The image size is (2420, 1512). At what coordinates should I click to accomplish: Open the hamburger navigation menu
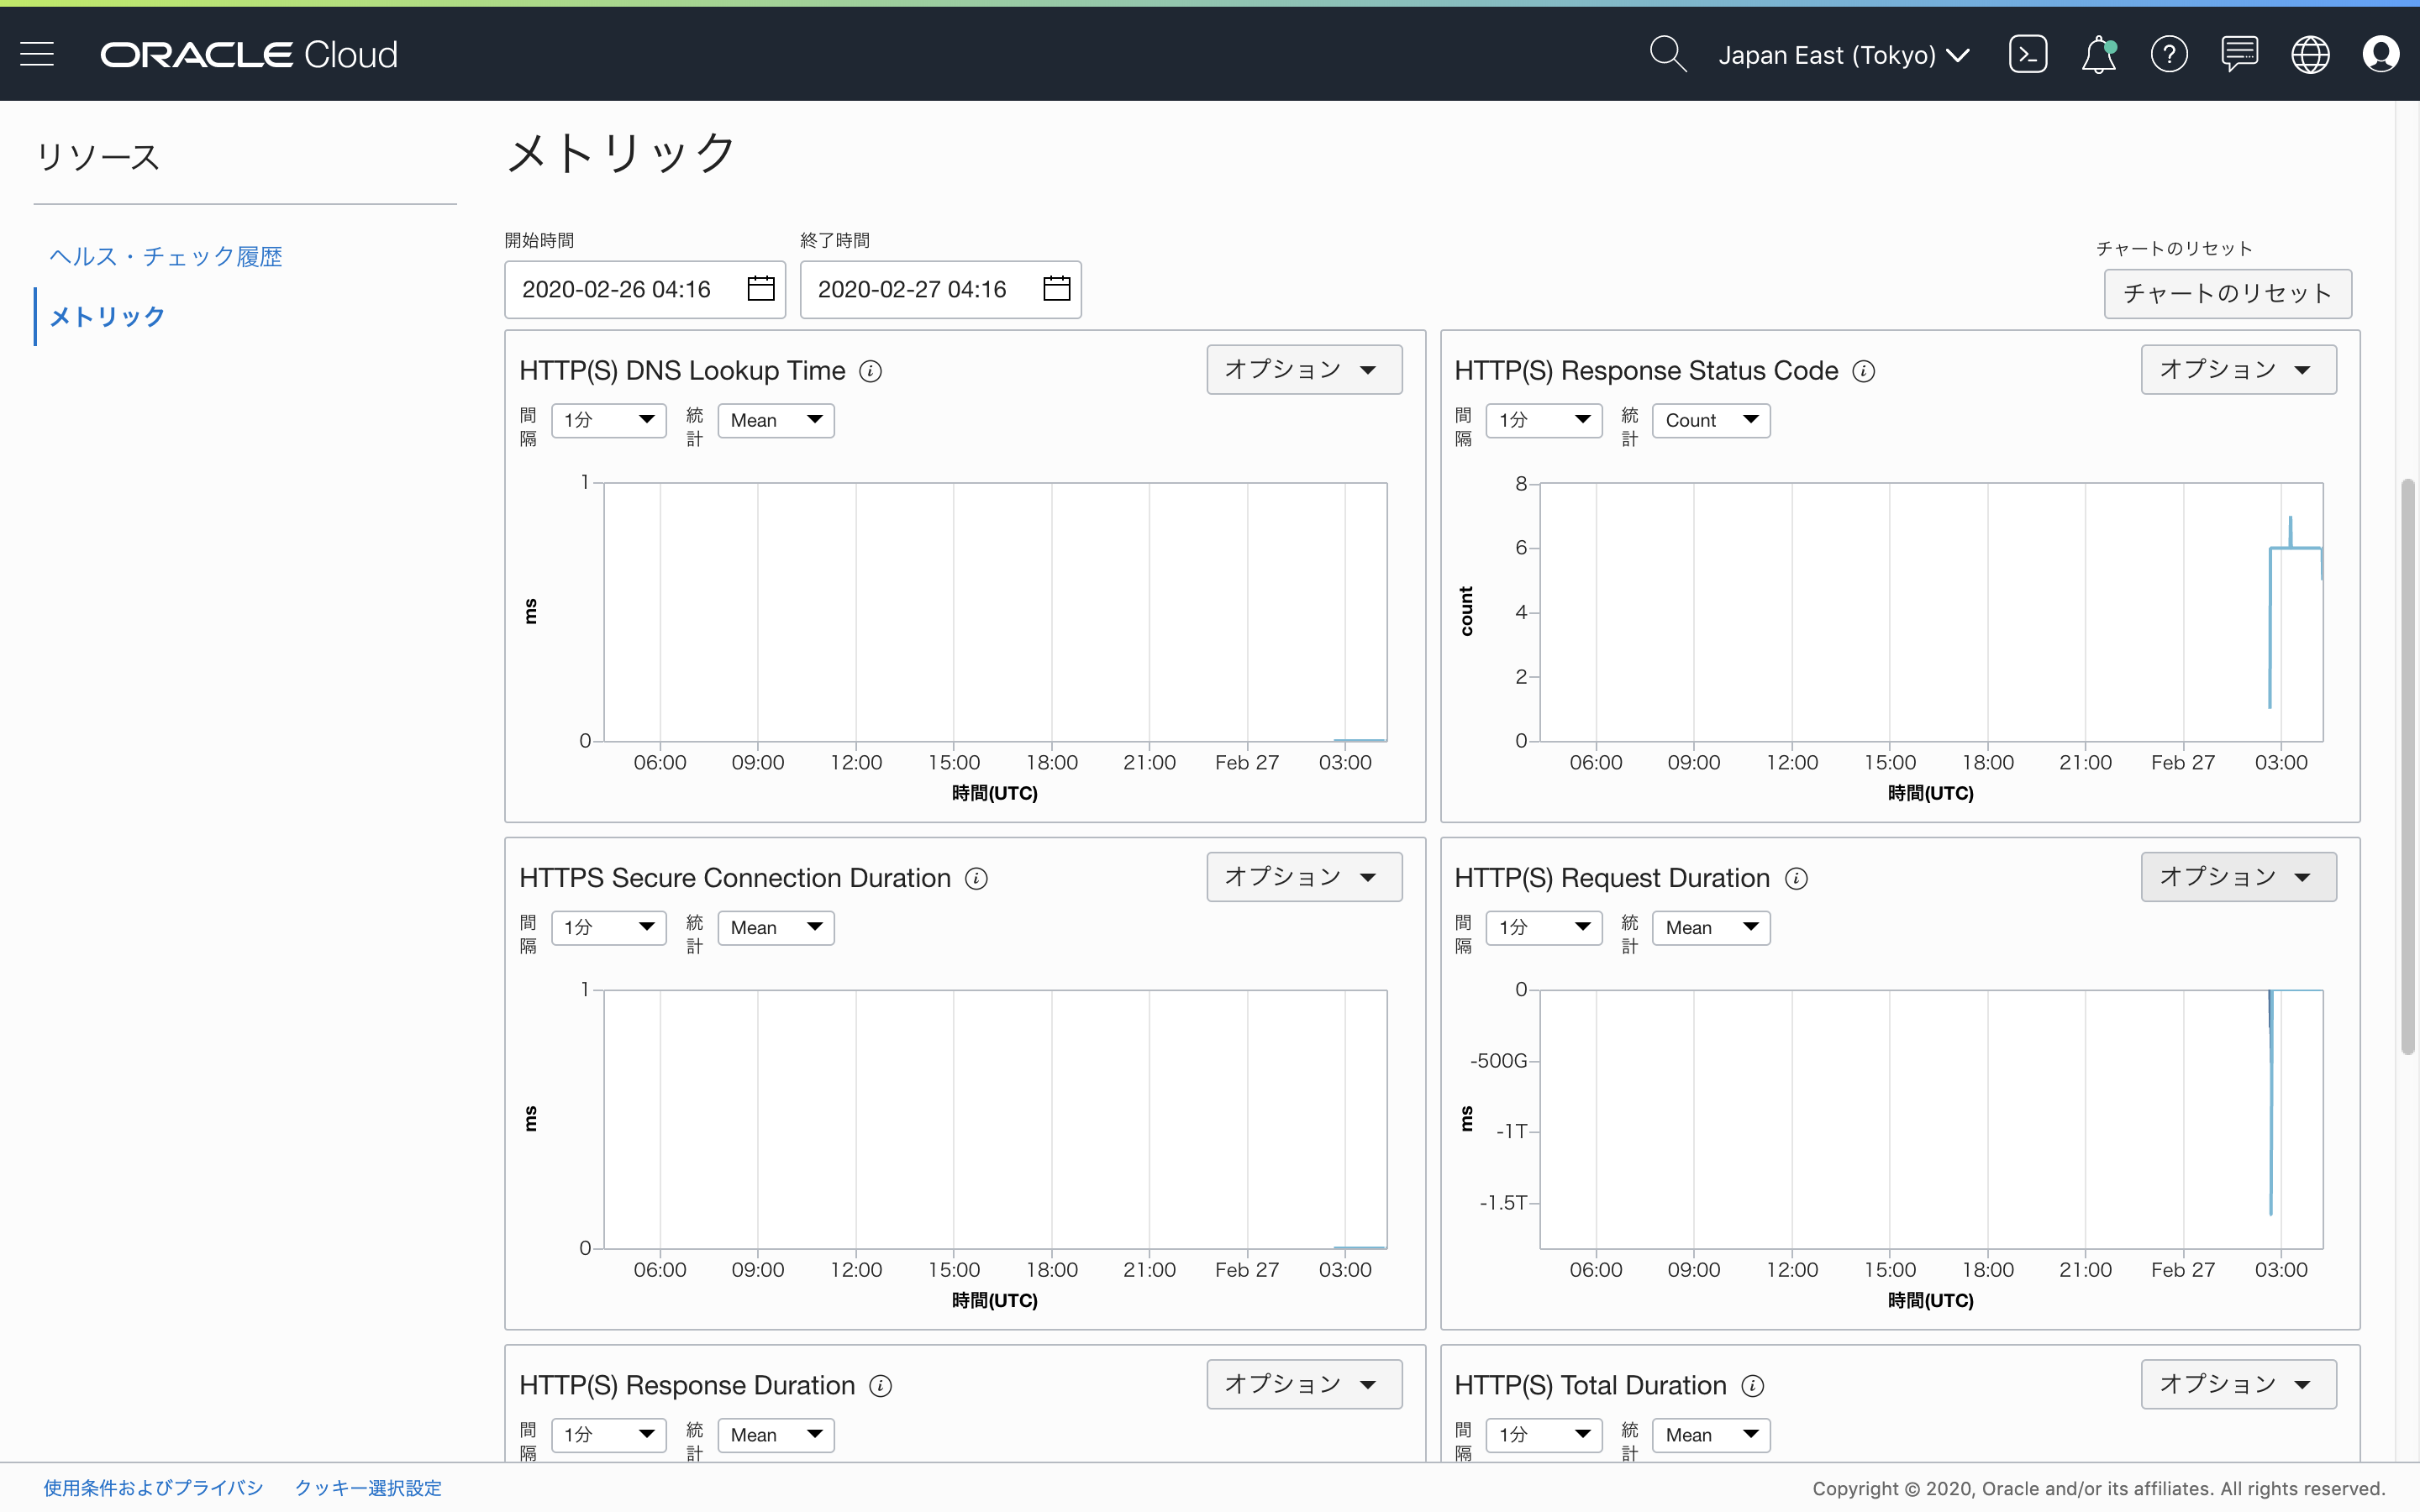(37, 54)
